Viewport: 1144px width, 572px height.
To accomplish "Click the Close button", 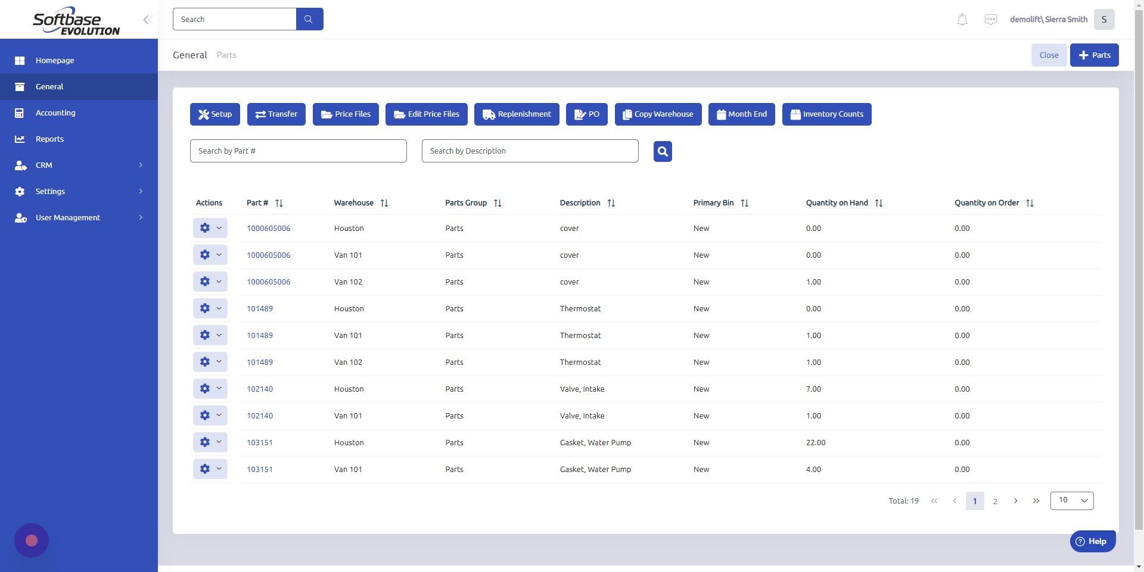I will 1049,55.
